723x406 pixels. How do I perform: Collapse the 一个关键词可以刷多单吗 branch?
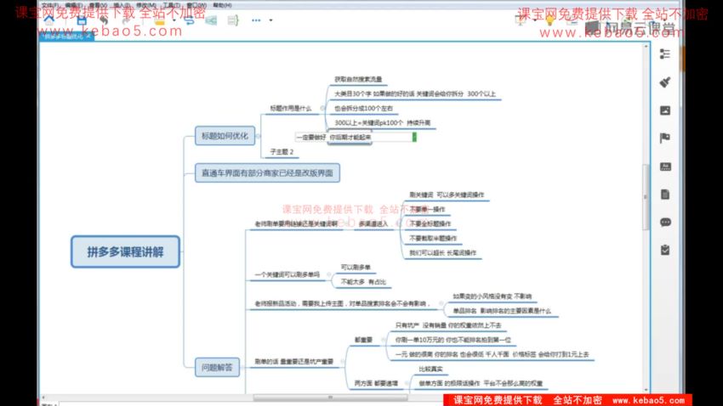pyautogui.click(x=329, y=274)
